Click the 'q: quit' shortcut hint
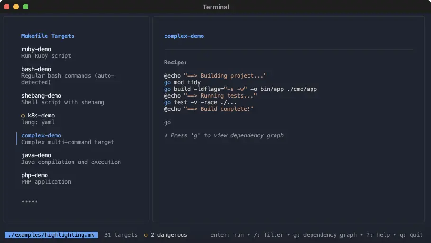 coord(411,235)
